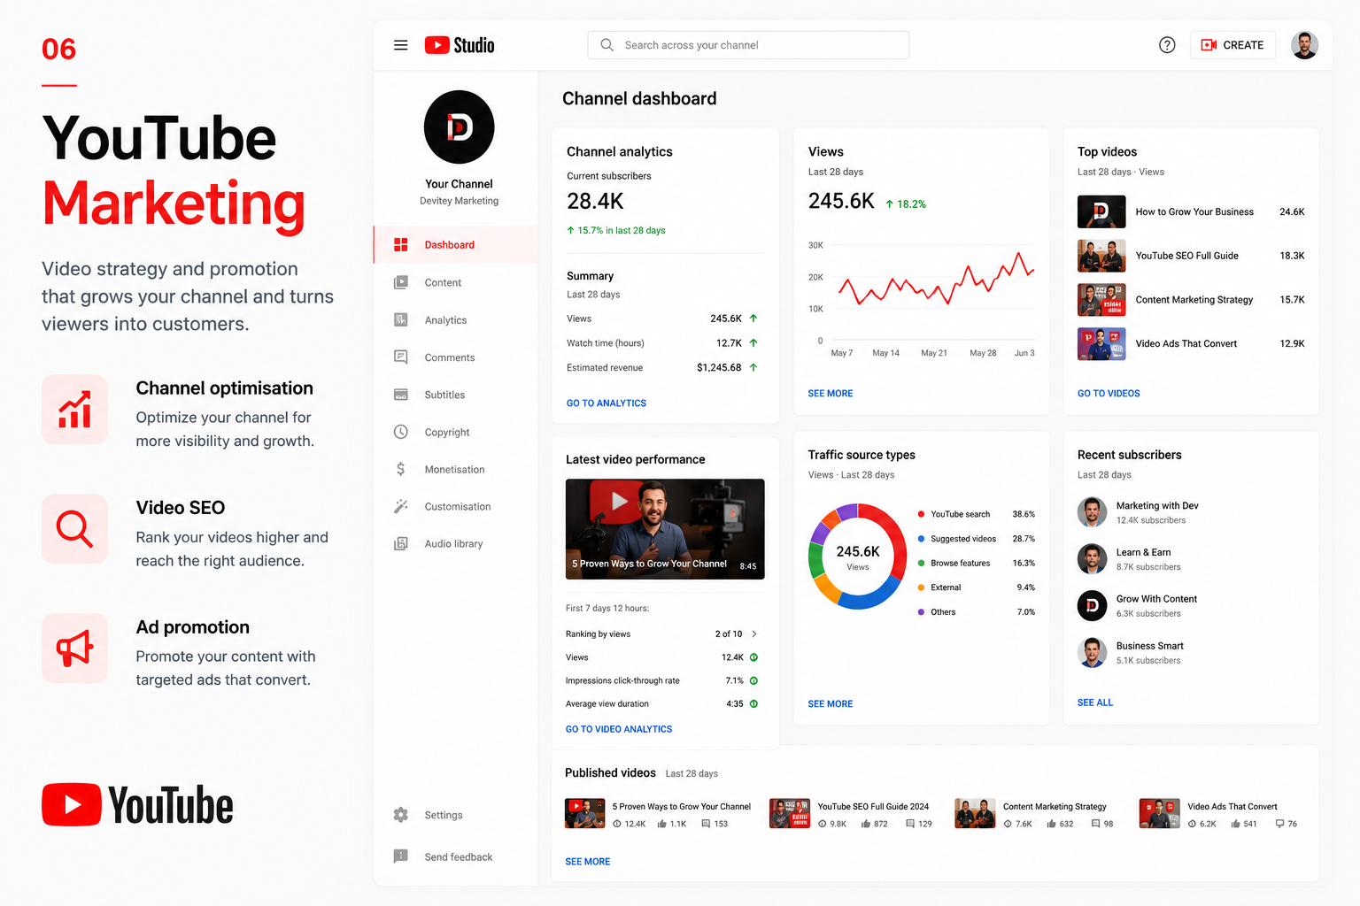Click the Customisation magic wand icon
Image resolution: width=1360 pixels, height=906 pixels.
coord(401,506)
